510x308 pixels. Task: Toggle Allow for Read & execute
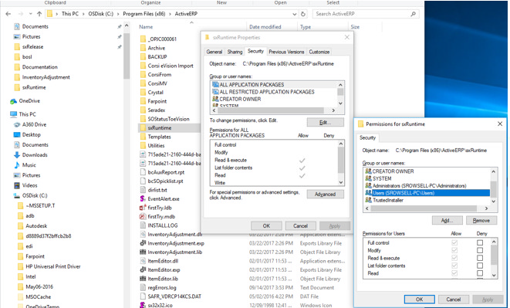tap(454, 258)
